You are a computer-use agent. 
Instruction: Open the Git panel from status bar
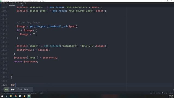(171, 93)
